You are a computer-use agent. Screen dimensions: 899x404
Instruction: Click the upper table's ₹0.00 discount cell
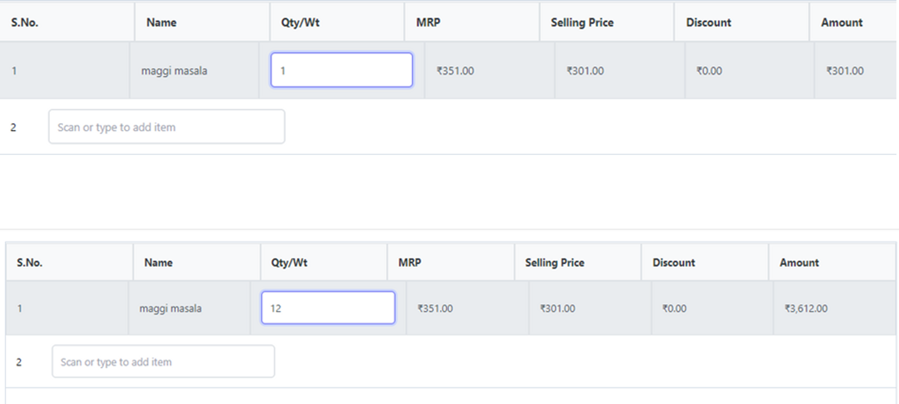(x=709, y=71)
